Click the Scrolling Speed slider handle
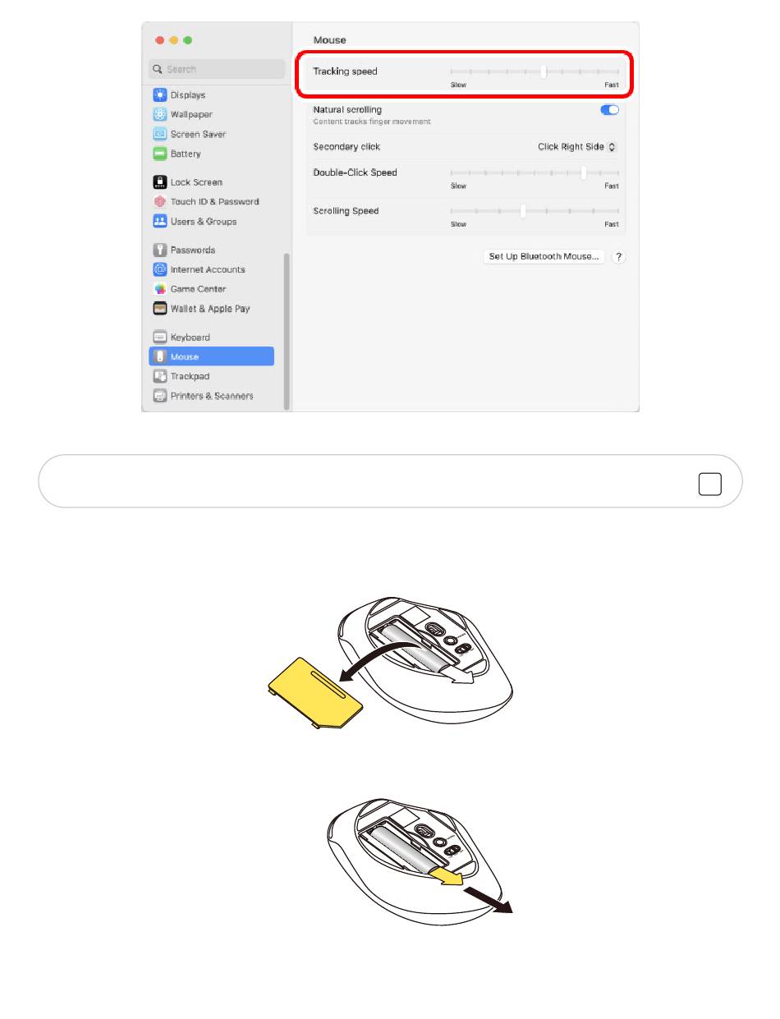The width and height of the screenshot is (780, 1019). click(x=523, y=211)
